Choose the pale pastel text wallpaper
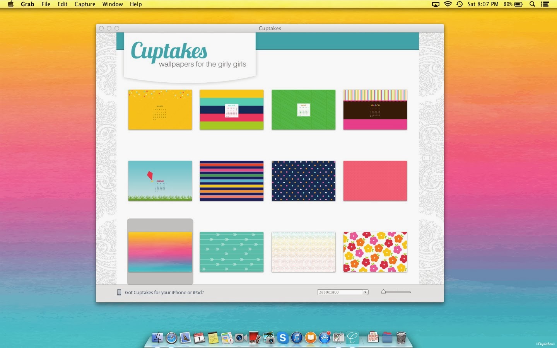 point(304,252)
